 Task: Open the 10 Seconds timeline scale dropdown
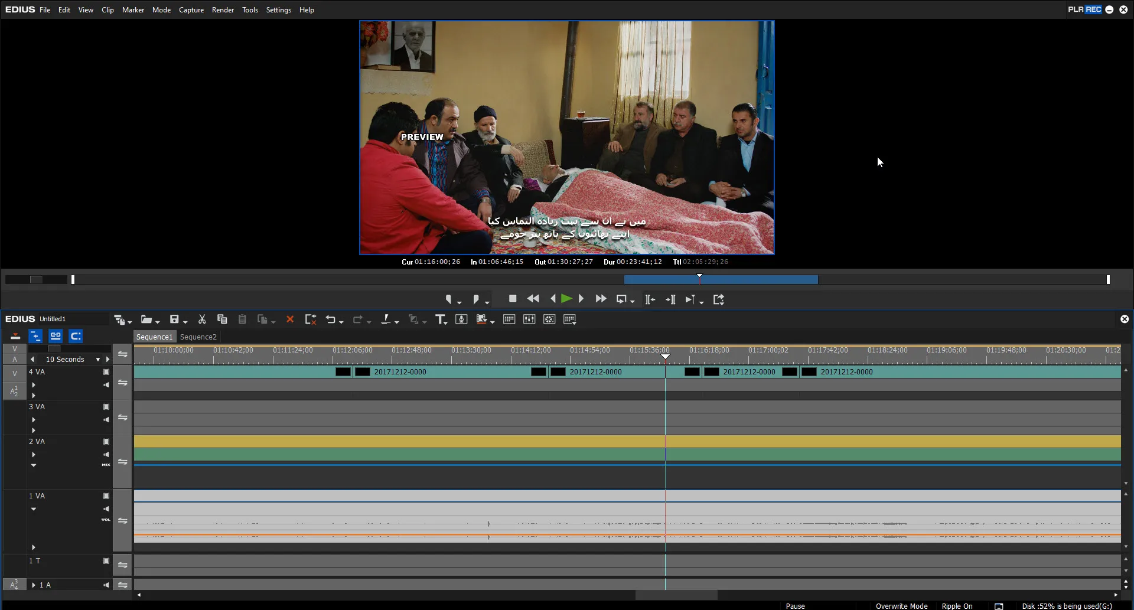98,360
